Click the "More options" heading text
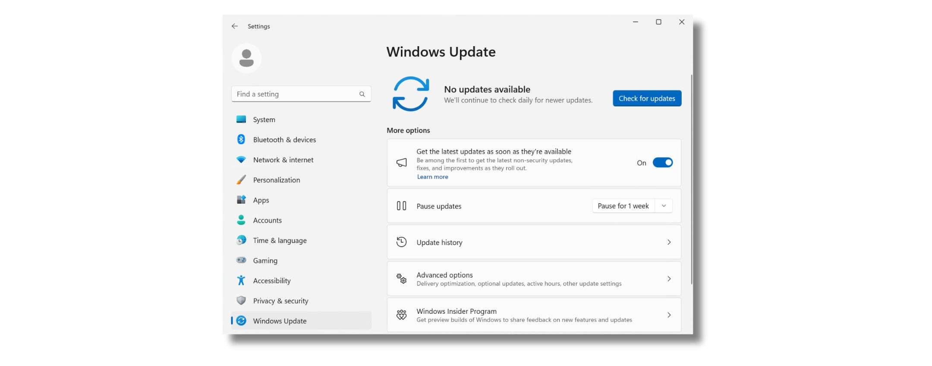Viewport: 932px width, 366px height. (408, 130)
